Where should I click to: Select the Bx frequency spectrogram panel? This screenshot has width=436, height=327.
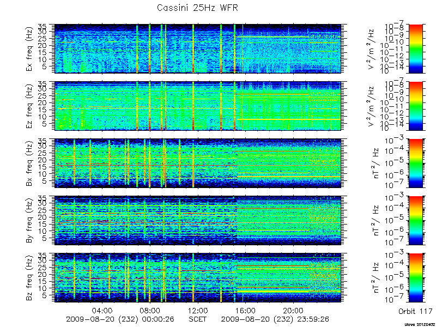(198, 163)
